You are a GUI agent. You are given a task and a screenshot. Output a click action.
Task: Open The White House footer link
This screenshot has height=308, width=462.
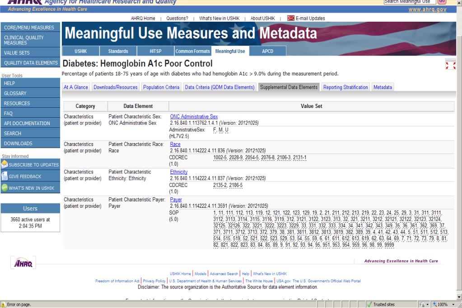259,281
